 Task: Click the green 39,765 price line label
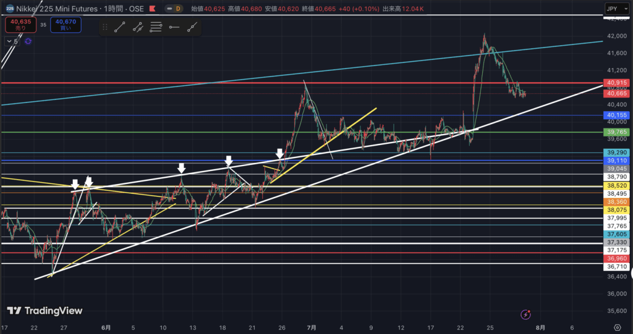(616, 132)
